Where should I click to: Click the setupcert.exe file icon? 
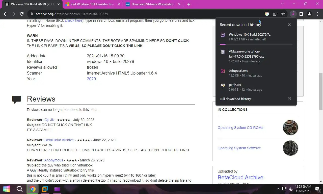(x=223, y=71)
